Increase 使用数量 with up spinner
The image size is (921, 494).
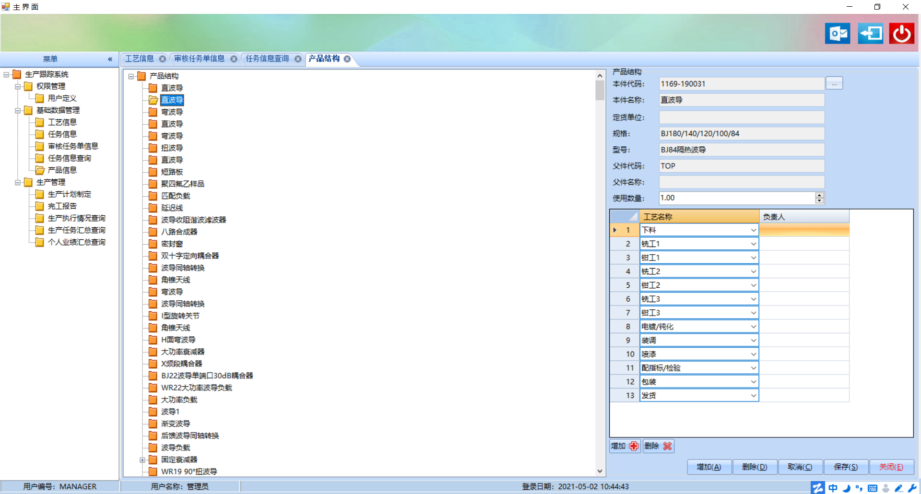(819, 195)
